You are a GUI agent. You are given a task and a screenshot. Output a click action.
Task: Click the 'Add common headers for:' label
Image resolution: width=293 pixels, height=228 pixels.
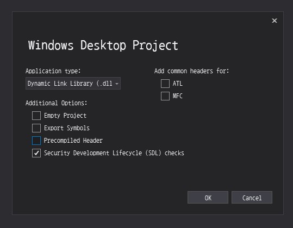(x=191, y=71)
